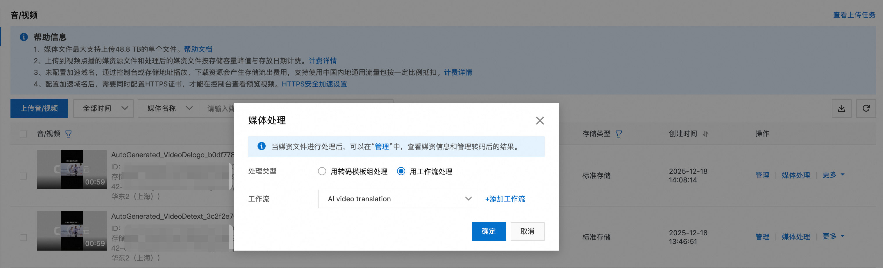
Task: Select 用工作流处理 radio option
Action: tap(401, 171)
